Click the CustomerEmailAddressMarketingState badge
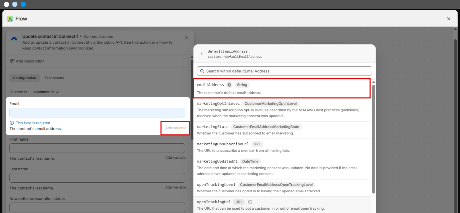This screenshot has height=213, width=460. tap(266, 127)
